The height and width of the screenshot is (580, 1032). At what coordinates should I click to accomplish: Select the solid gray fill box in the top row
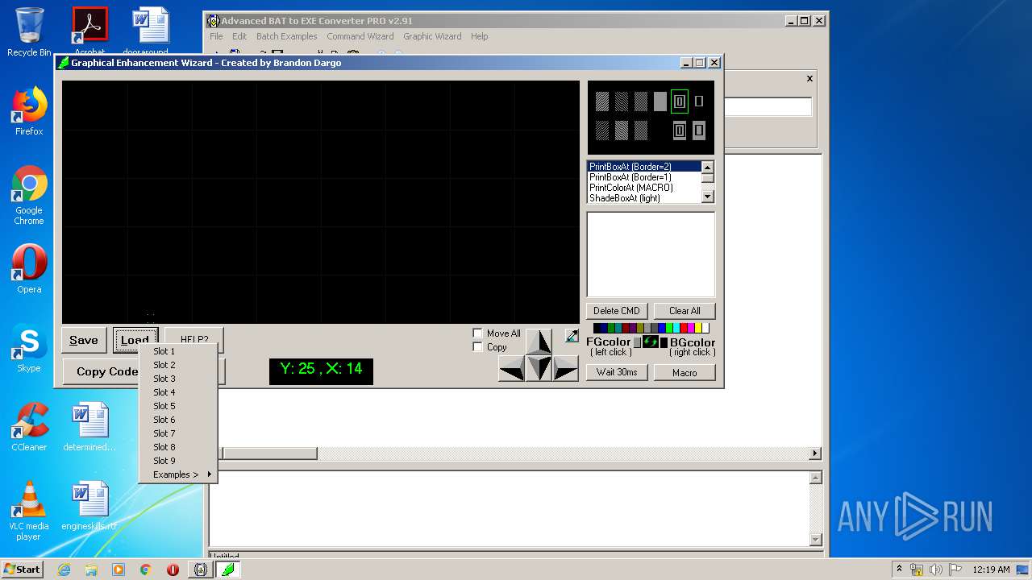tap(660, 101)
